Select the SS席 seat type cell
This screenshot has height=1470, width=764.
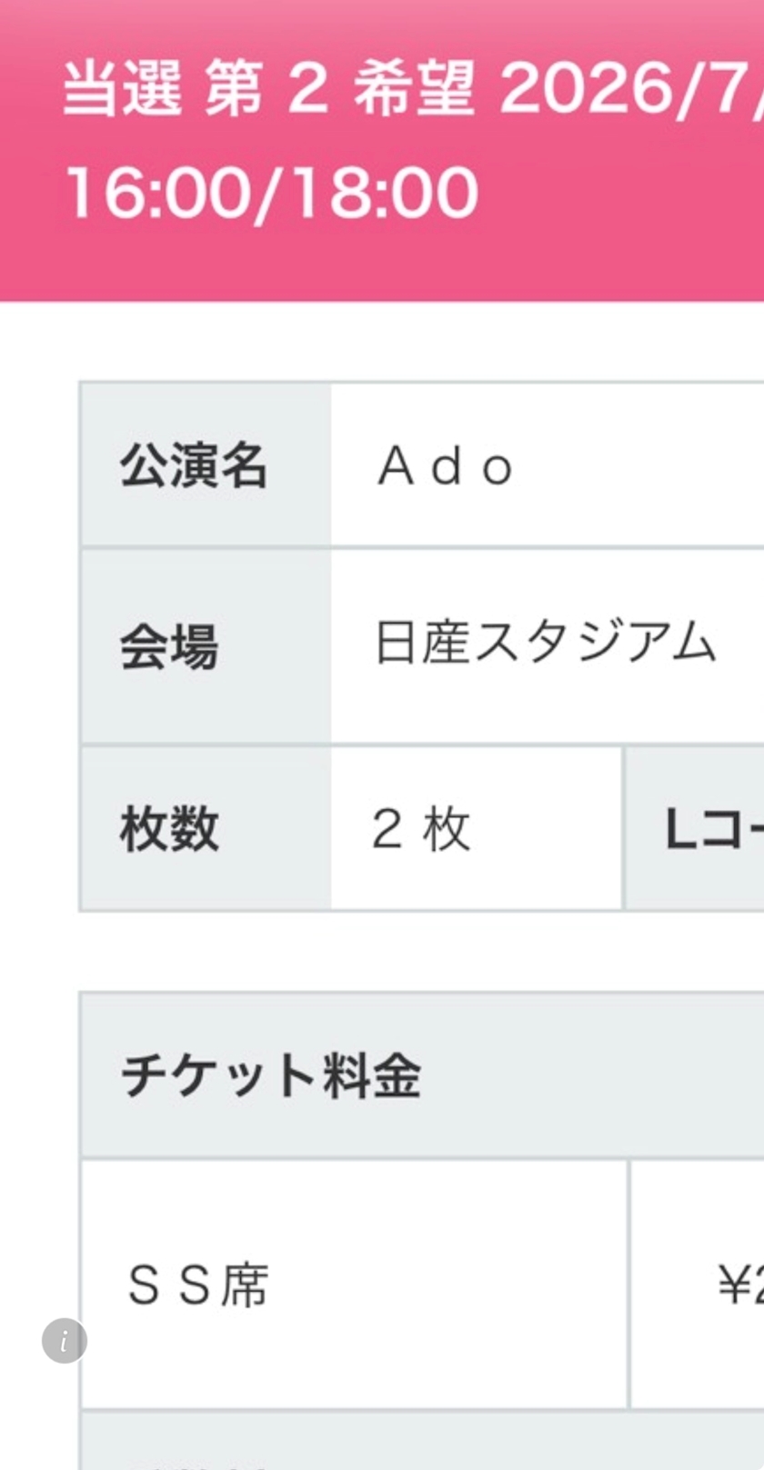click(198, 1285)
